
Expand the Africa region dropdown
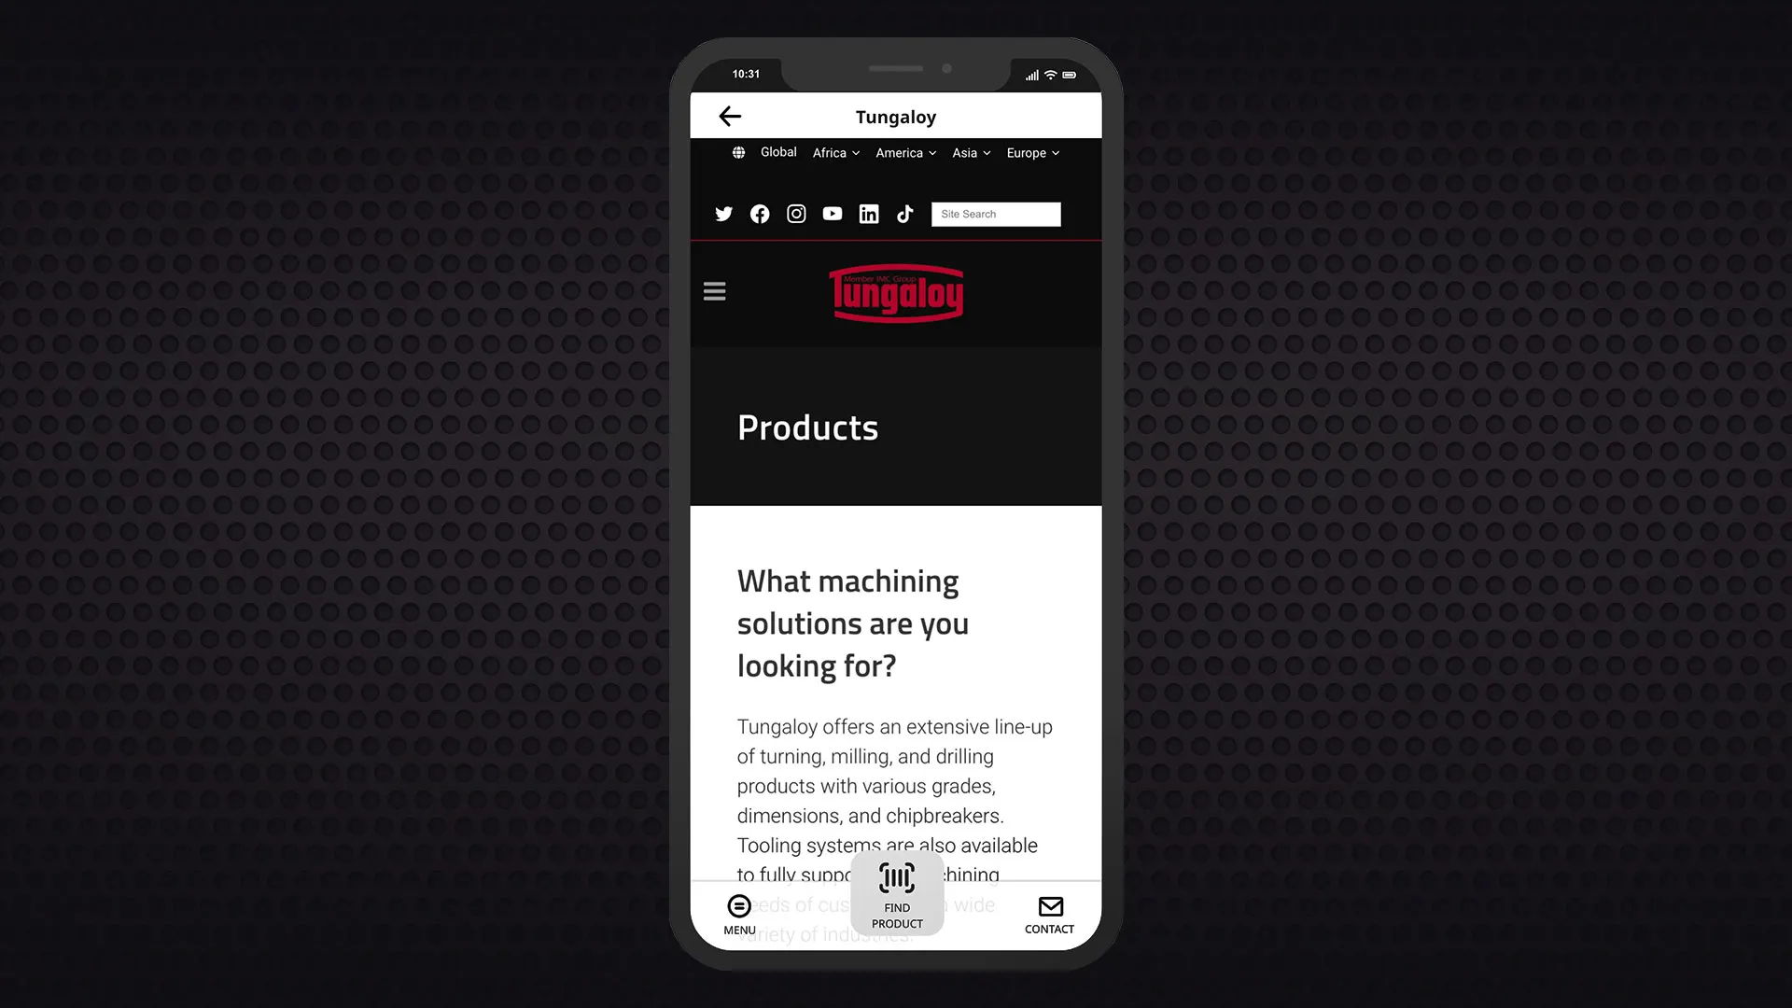tap(837, 153)
